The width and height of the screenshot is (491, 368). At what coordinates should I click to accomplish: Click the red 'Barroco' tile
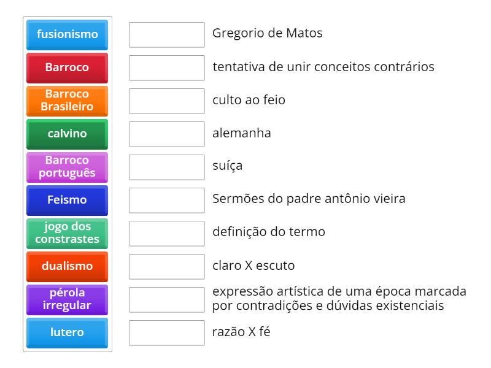pos(67,67)
